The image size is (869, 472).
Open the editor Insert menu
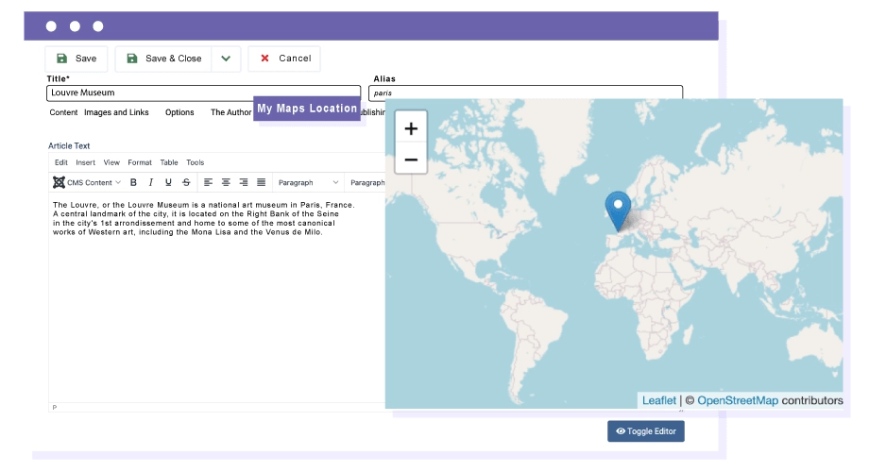point(85,162)
